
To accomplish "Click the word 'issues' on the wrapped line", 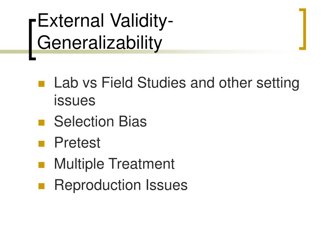I will point(75,100).
